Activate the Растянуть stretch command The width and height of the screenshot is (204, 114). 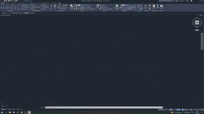point(25,9)
